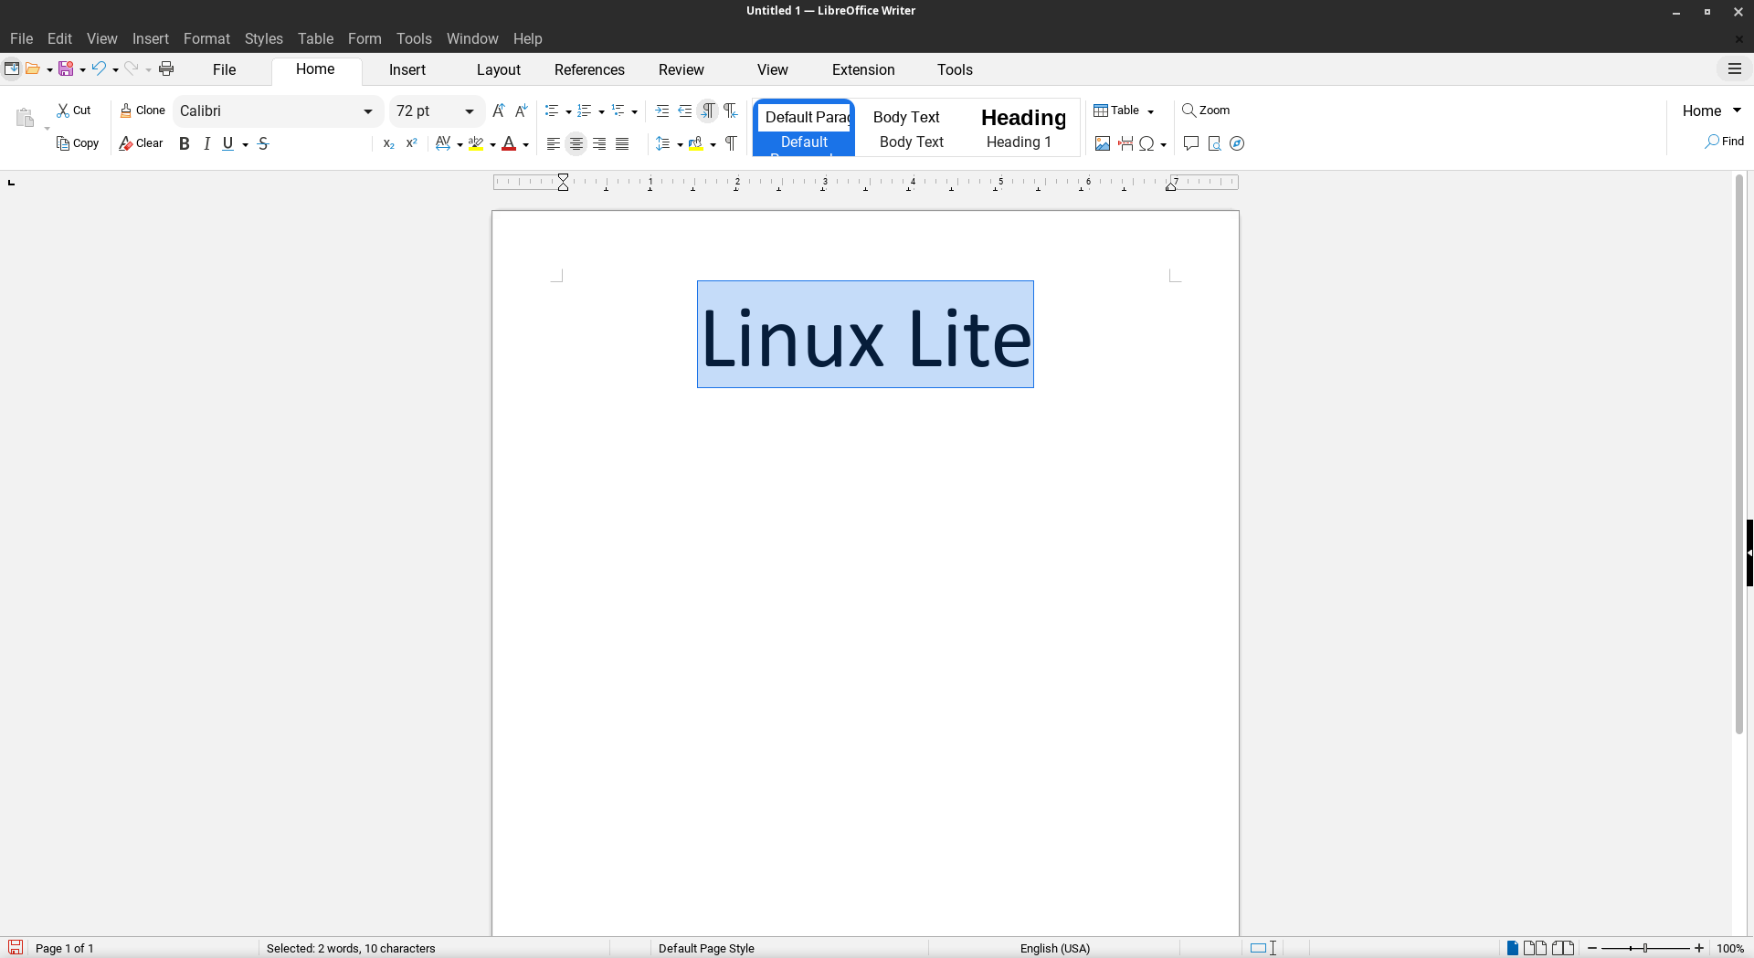This screenshot has width=1754, height=958.
Task: Click the Zoom button
Action: [1206, 111]
